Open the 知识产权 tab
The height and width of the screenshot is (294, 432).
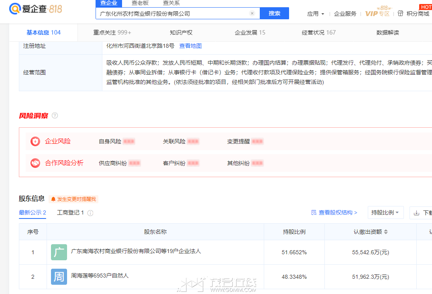point(181,33)
